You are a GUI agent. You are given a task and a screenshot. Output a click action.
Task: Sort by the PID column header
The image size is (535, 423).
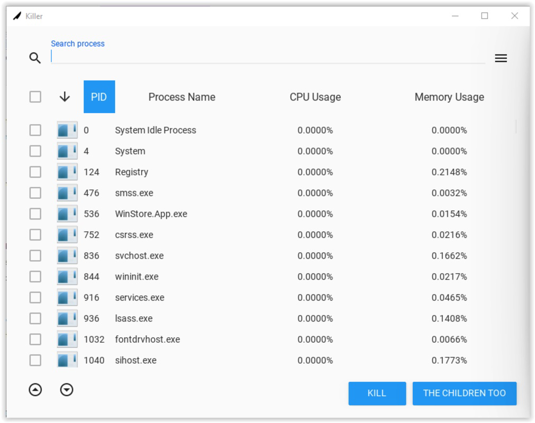99,97
